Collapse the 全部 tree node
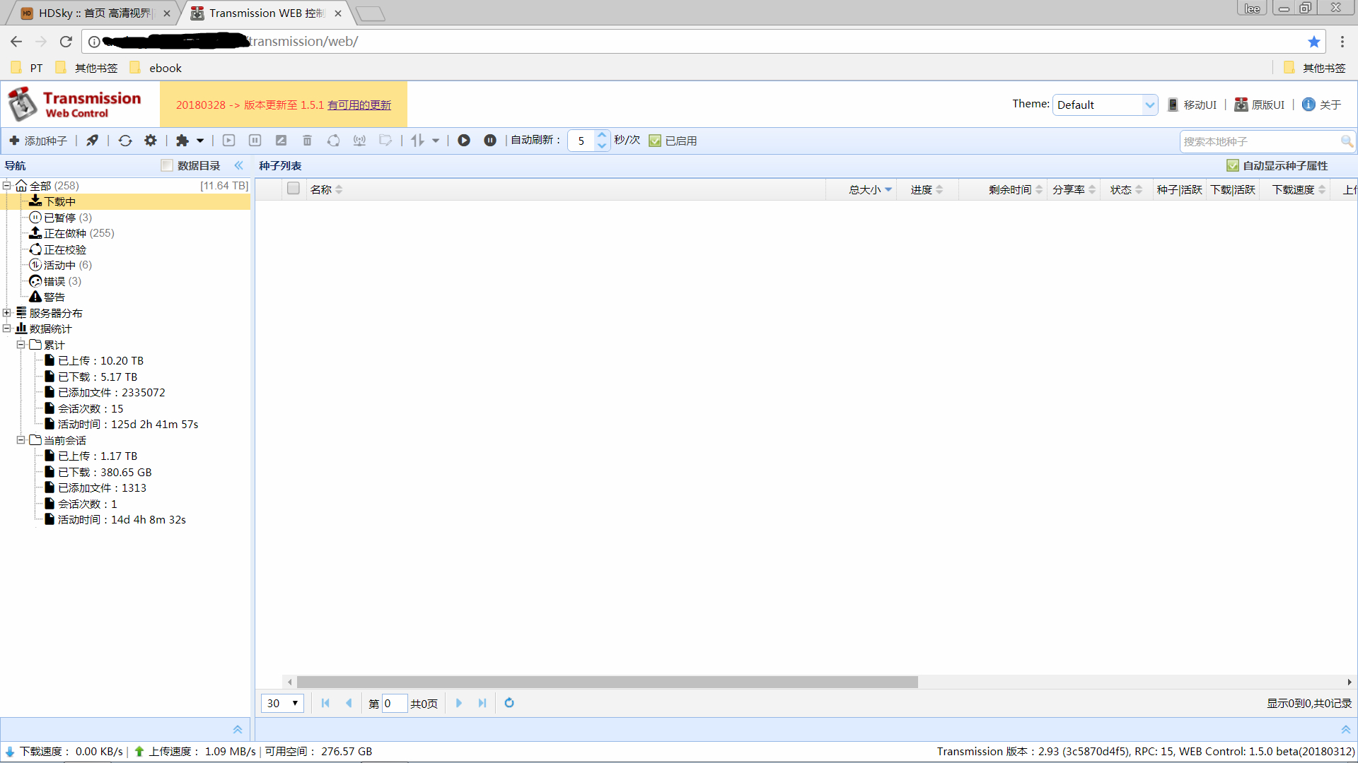1358x763 pixels. (6, 186)
